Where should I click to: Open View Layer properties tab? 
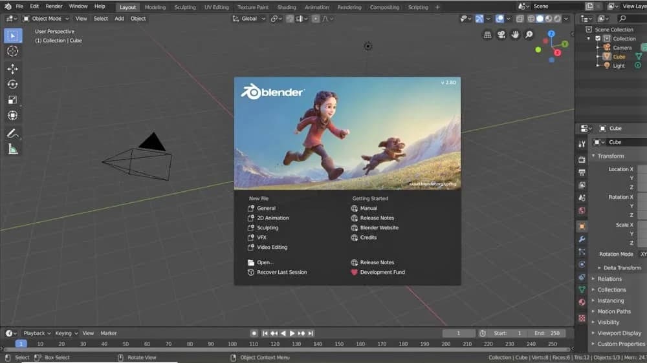point(582,185)
